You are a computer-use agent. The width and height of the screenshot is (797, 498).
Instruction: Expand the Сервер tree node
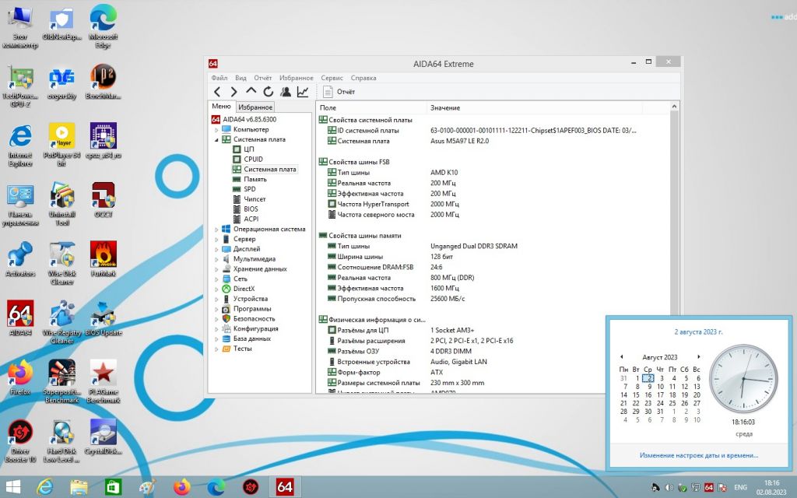pyautogui.click(x=216, y=240)
